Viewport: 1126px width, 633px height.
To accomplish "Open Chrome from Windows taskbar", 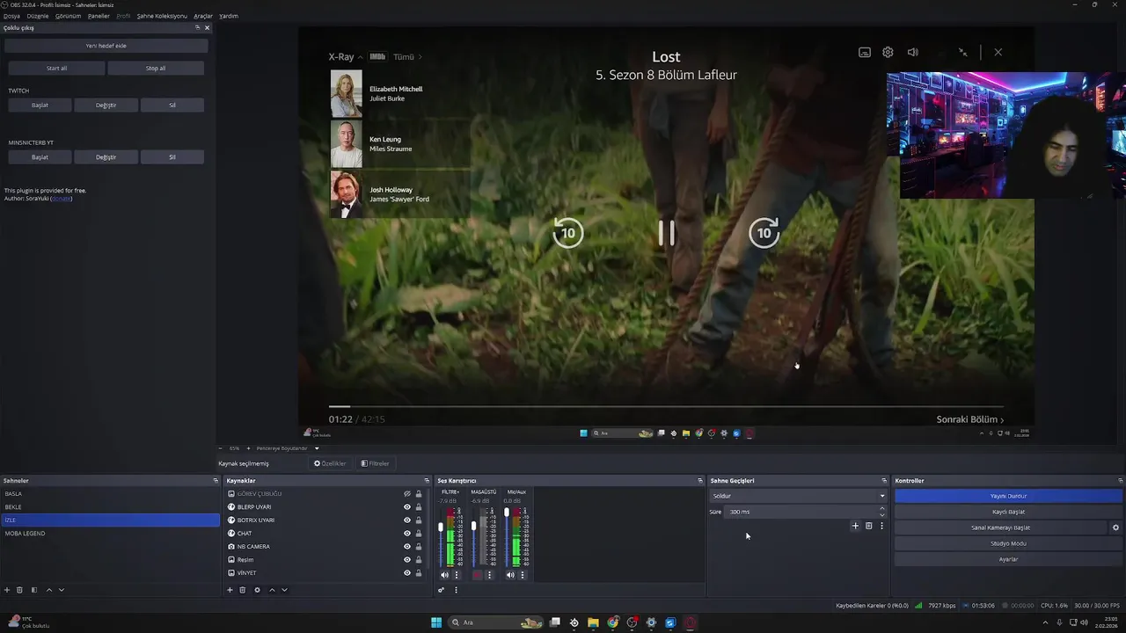I will (x=613, y=622).
